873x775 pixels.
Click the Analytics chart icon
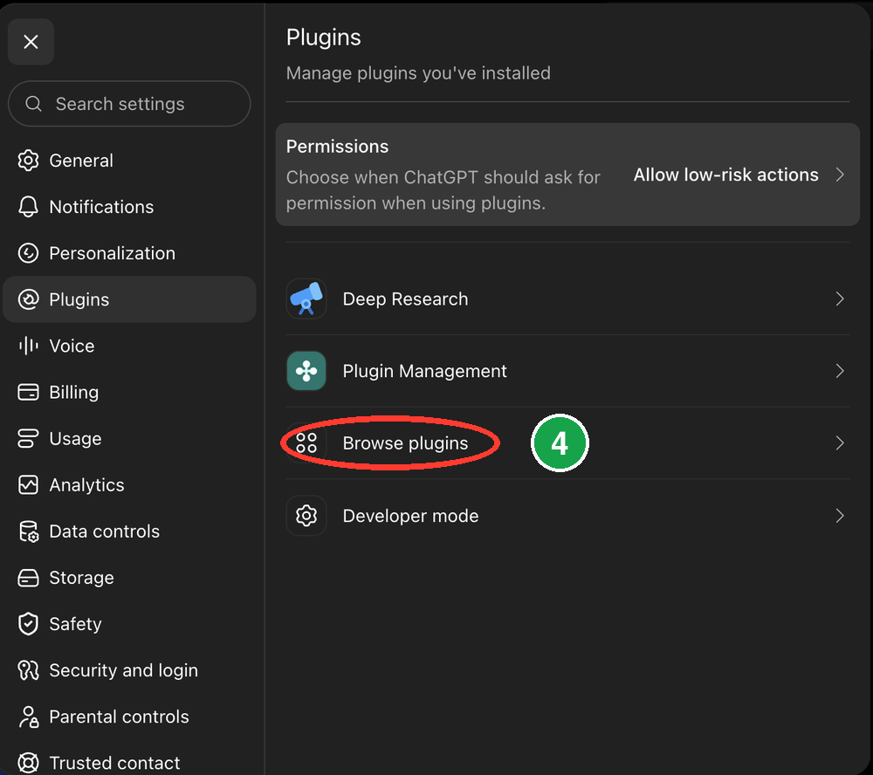point(29,484)
